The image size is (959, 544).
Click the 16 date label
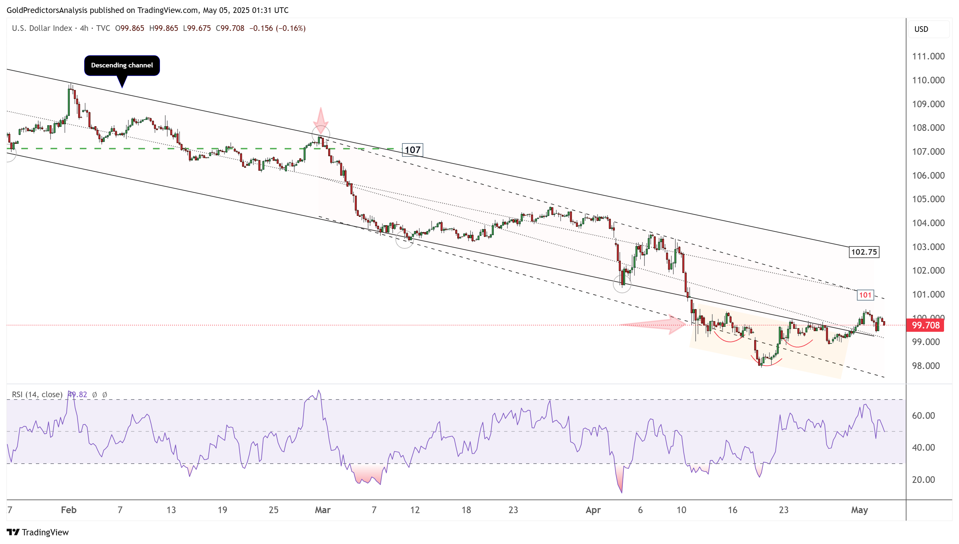732,510
